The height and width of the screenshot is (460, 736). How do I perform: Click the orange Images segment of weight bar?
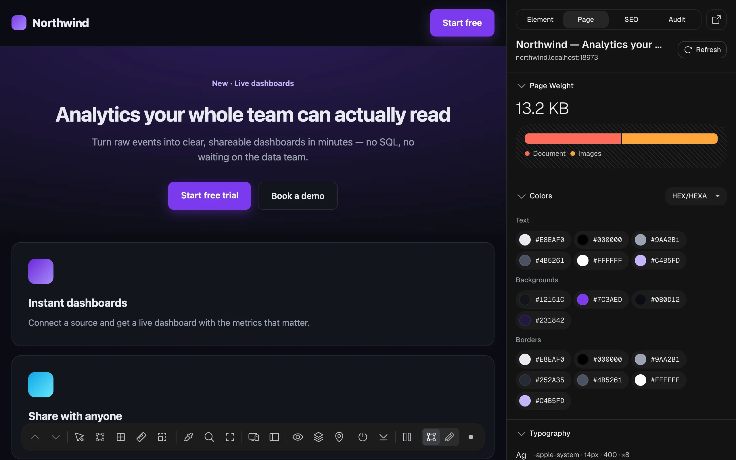point(670,138)
